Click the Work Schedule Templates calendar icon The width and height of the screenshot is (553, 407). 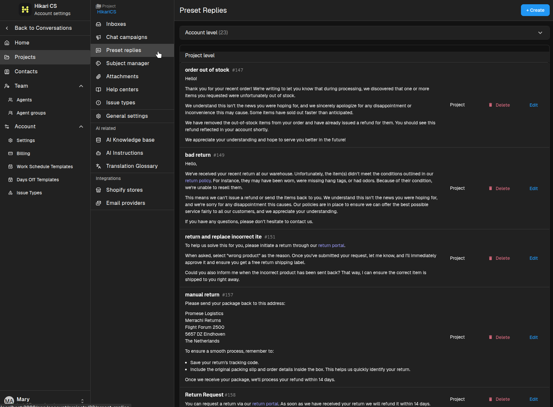[x=10, y=167]
